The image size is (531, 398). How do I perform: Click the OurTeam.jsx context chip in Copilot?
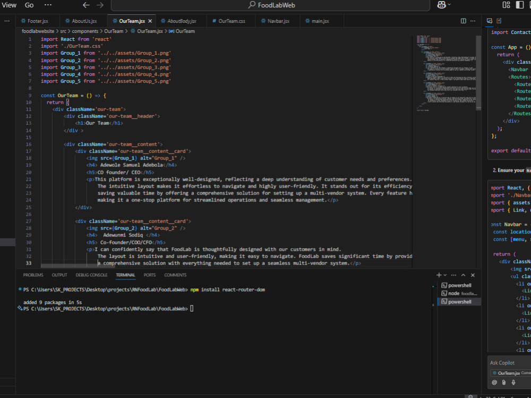tap(511, 373)
